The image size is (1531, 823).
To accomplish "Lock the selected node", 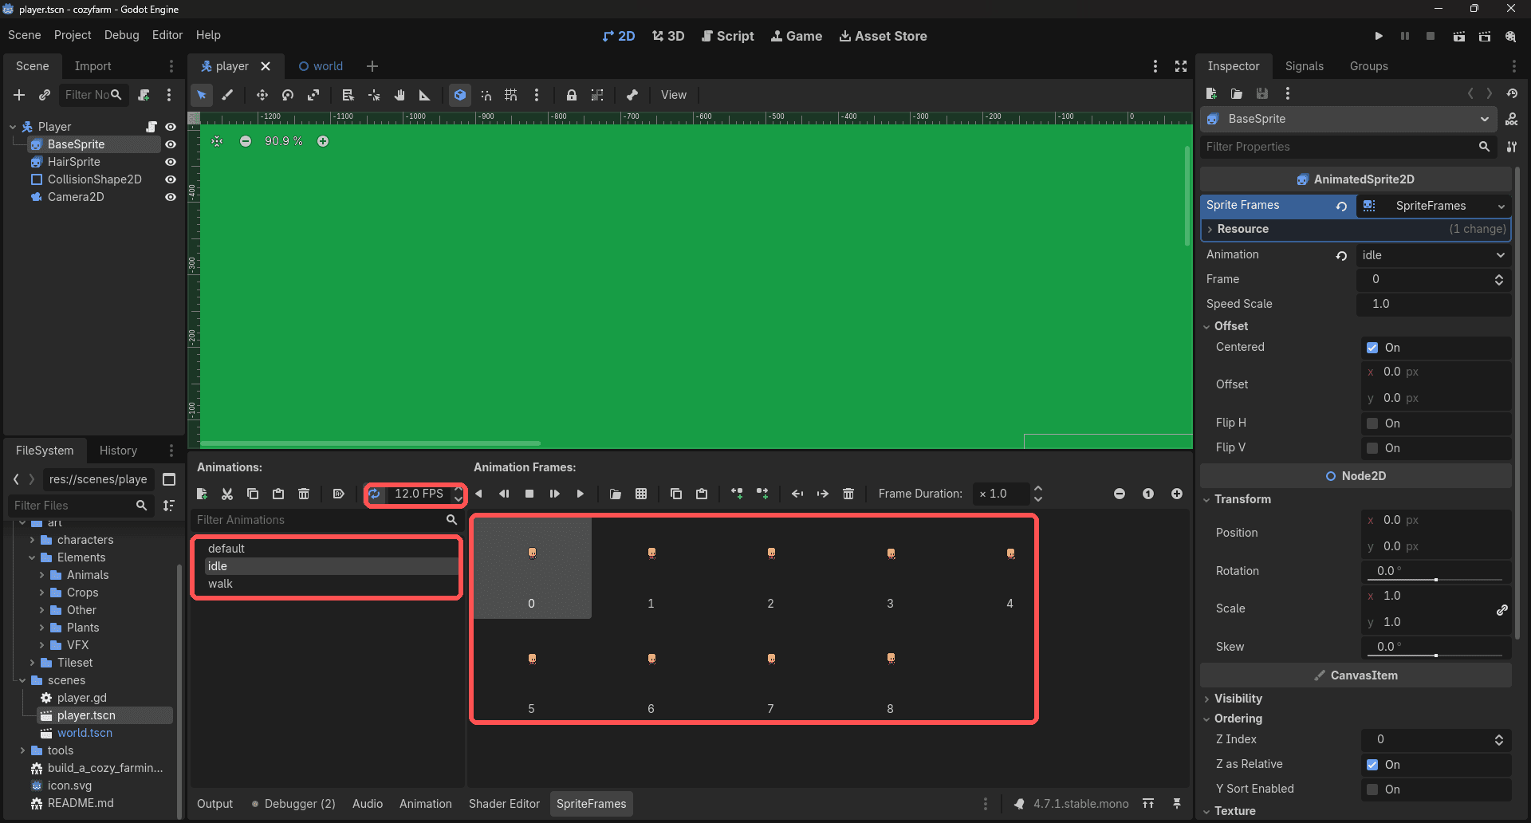I will coord(572,95).
